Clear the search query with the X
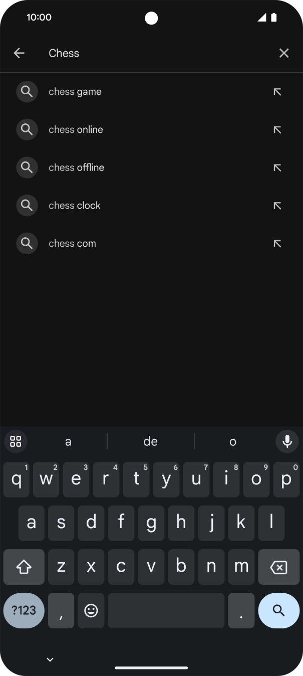Viewport: 303px width, 676px height. [x=284, y=53]
